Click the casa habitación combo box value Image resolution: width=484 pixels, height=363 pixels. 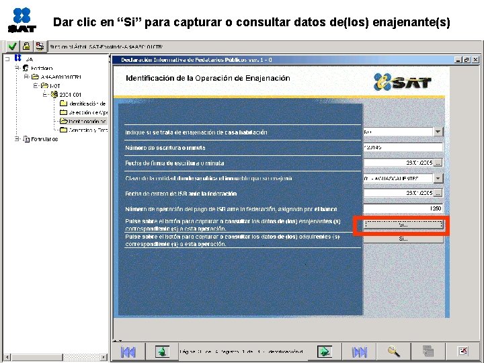(x=398, y=132)
